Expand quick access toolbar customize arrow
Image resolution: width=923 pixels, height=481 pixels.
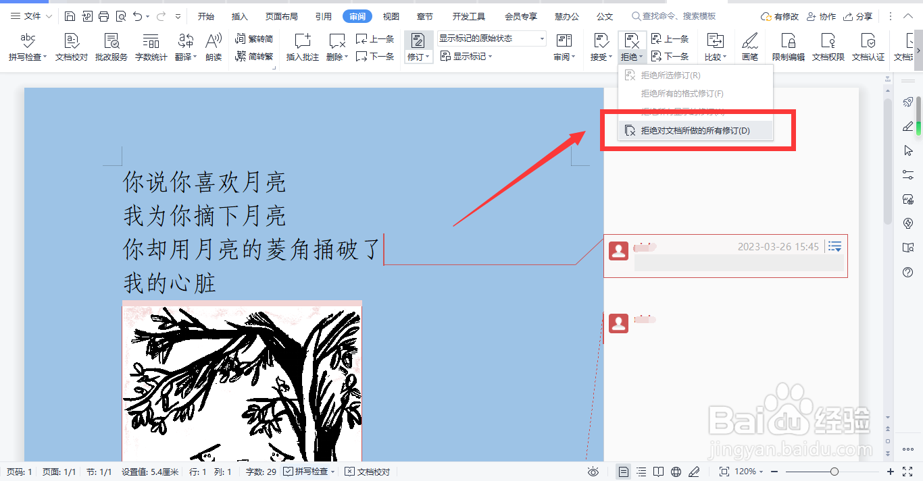click(x=178, y=16)
